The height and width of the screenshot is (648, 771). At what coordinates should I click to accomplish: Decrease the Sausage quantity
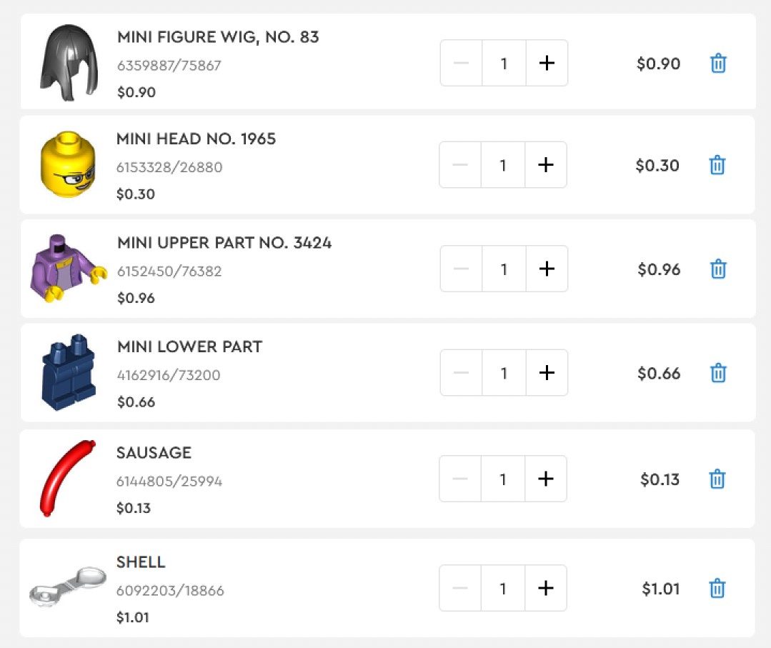point(460,479)
